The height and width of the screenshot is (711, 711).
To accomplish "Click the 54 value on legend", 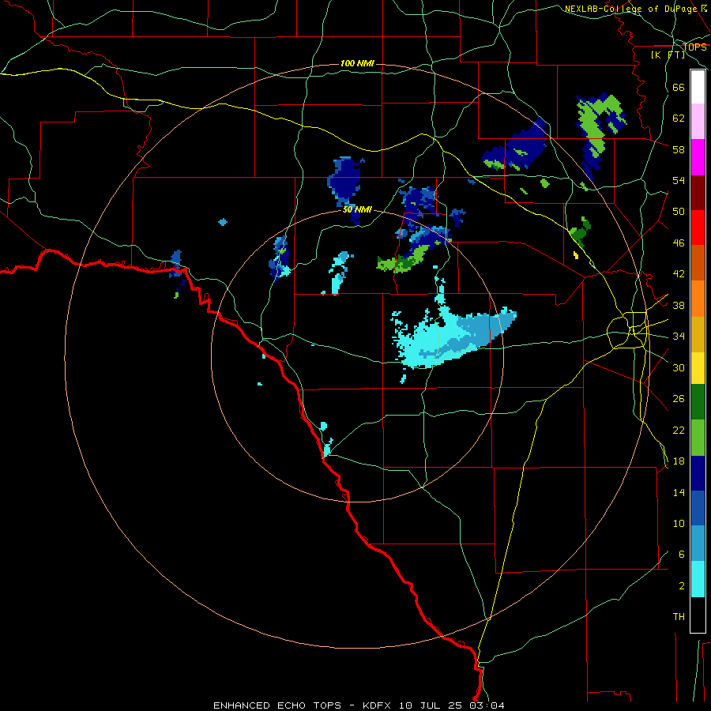I will [679, 180].
